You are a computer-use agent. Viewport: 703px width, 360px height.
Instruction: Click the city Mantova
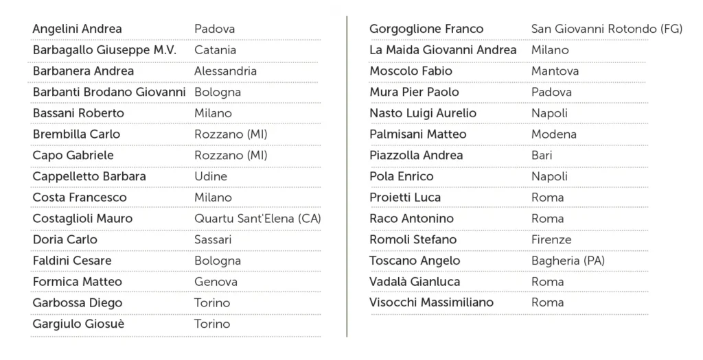tap(555, 71)
